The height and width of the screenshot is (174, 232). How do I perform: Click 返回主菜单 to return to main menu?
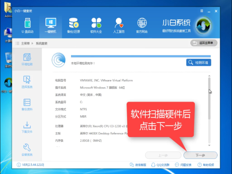coord(204,43)
